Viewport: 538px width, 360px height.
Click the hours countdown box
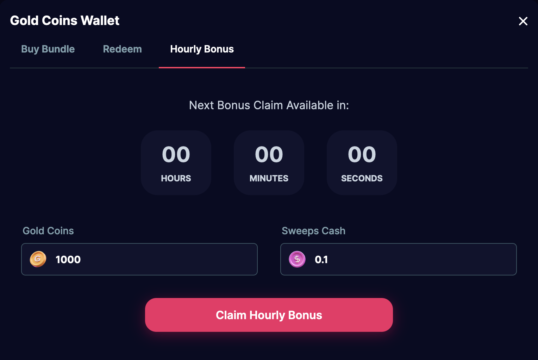point(176,162)
